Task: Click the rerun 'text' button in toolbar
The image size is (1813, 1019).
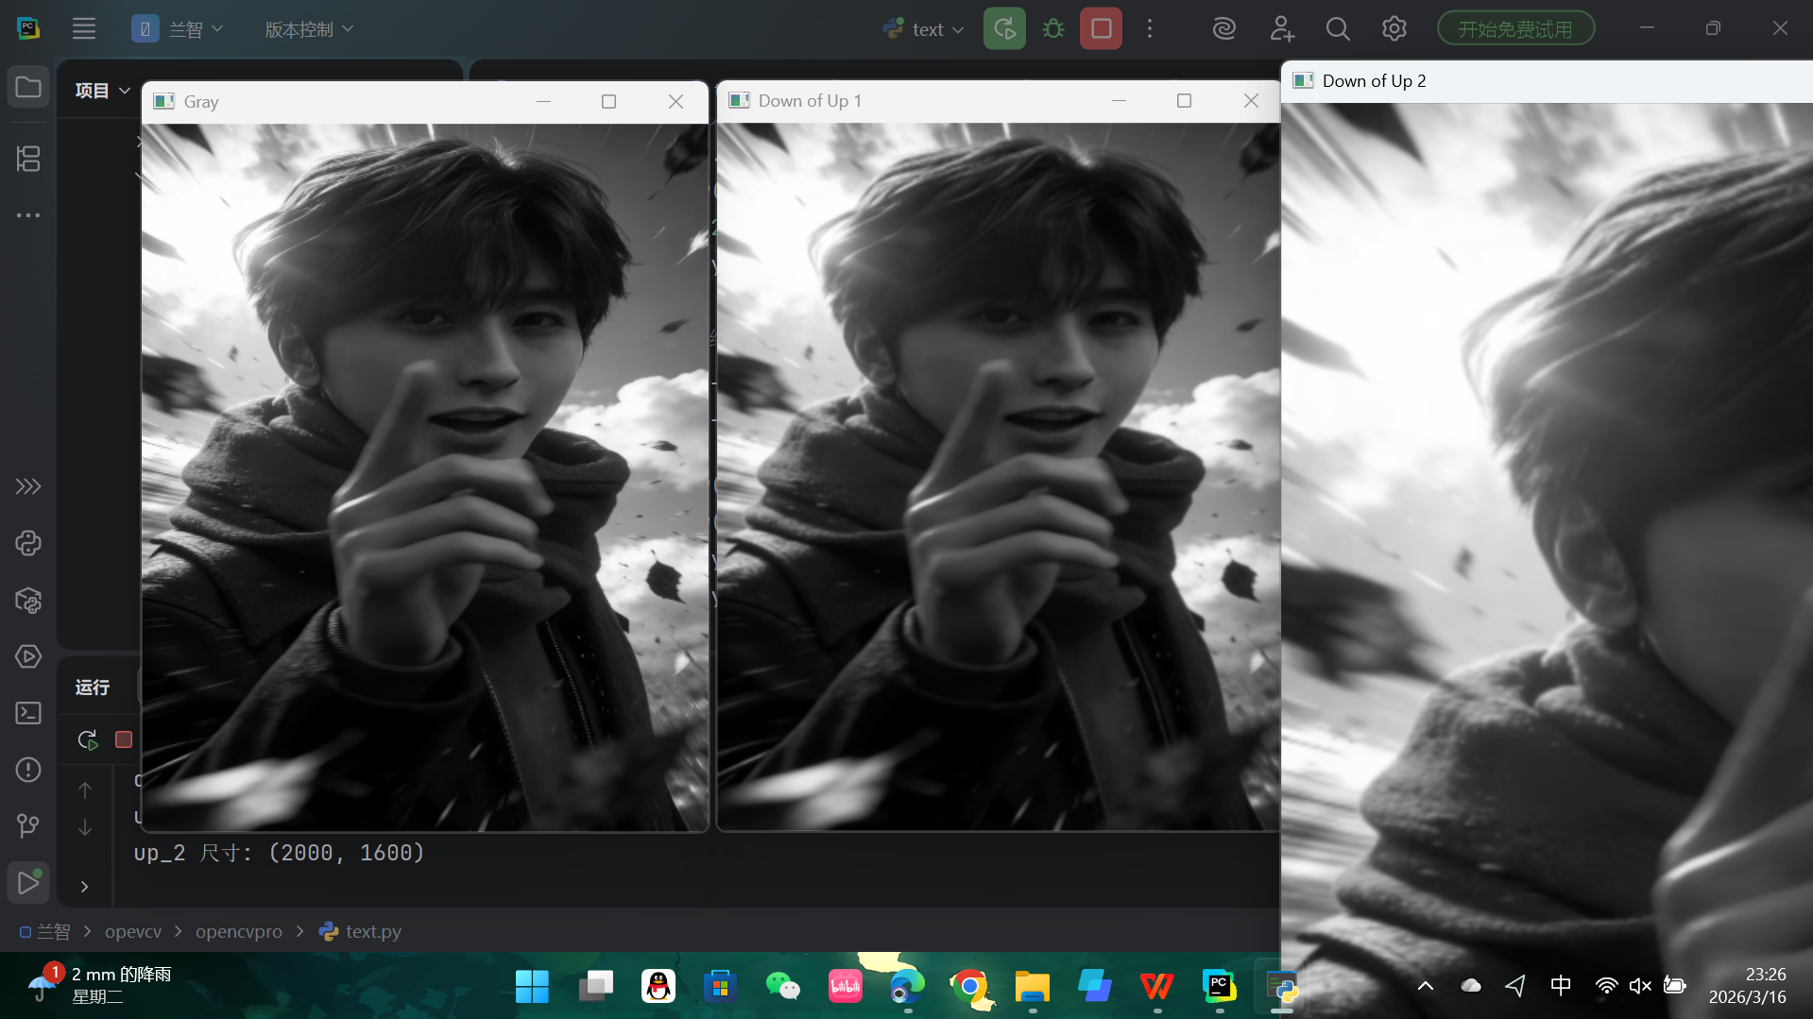Action: click(1004, 28)
